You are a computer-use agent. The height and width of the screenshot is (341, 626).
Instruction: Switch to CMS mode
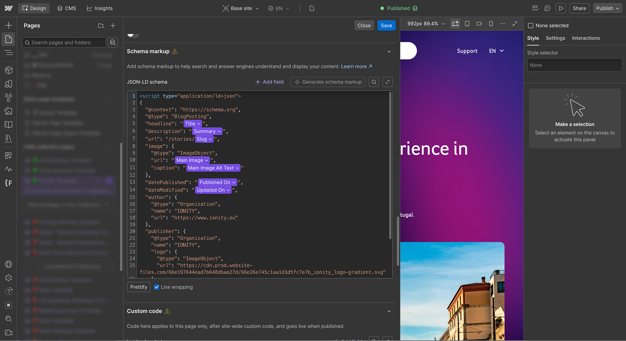coord(67,8)
